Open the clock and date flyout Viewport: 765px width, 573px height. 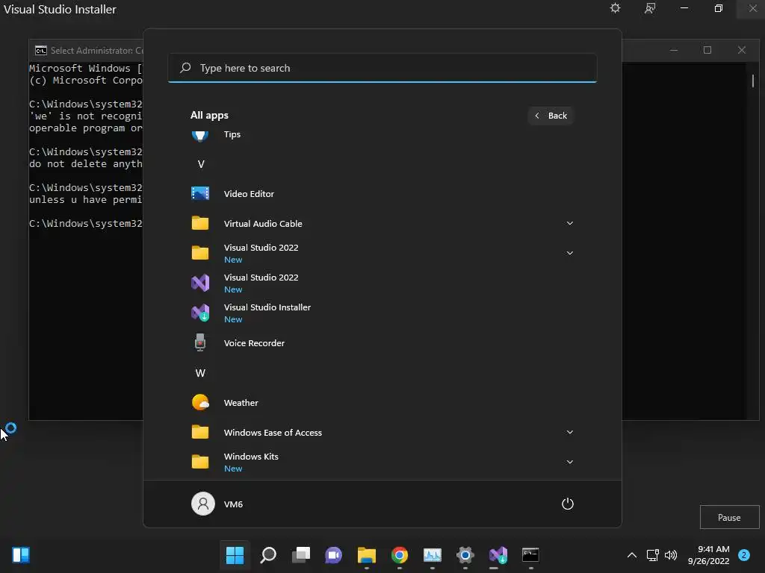point(709,555)
